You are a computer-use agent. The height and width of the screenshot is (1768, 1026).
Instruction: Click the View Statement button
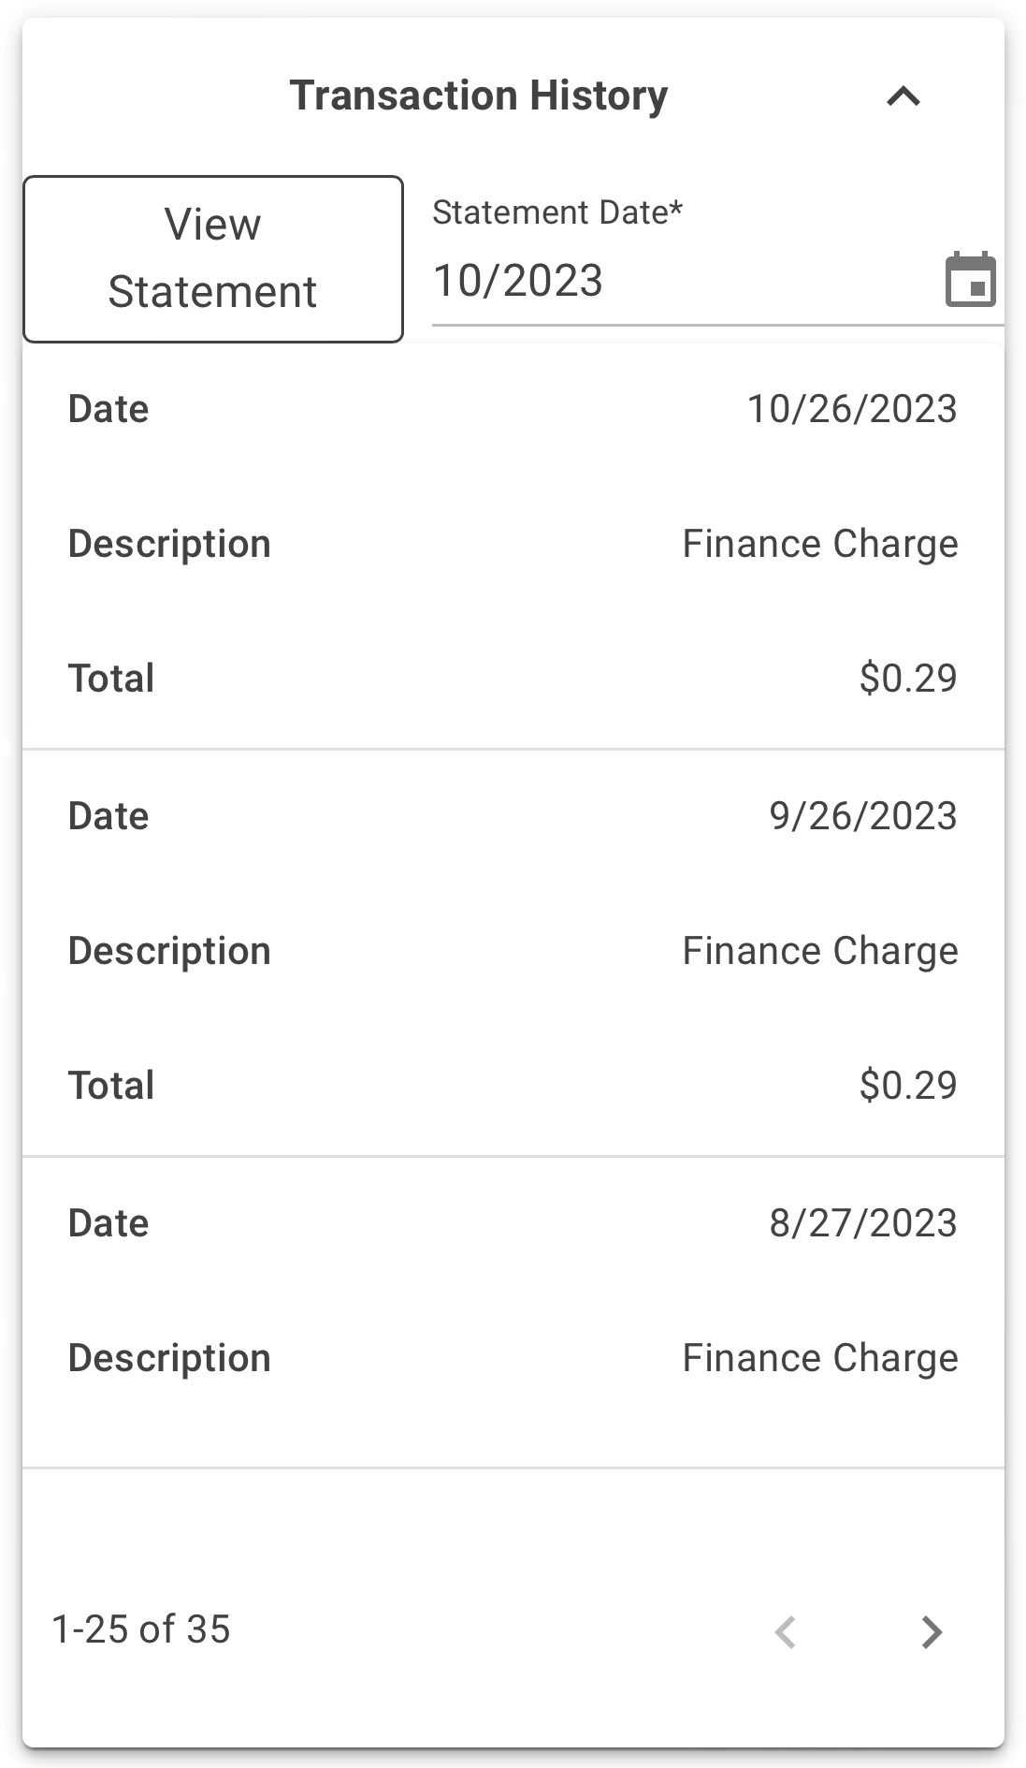(213, 258)
